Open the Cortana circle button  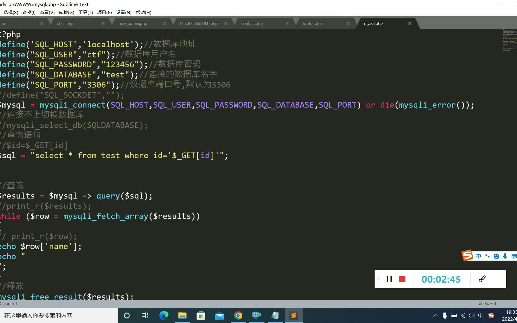tap(127, 316)
